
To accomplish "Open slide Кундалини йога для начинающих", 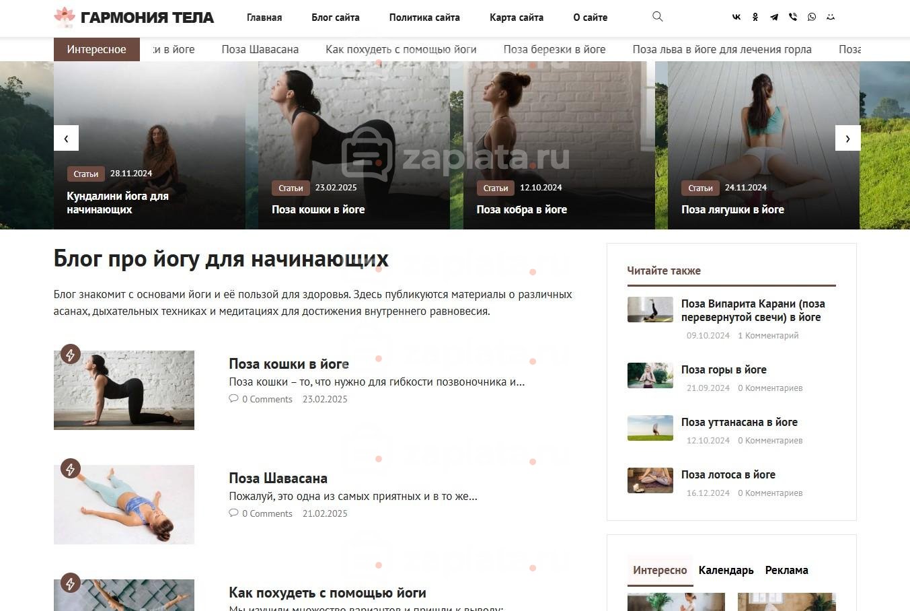I will pos(118,203).
